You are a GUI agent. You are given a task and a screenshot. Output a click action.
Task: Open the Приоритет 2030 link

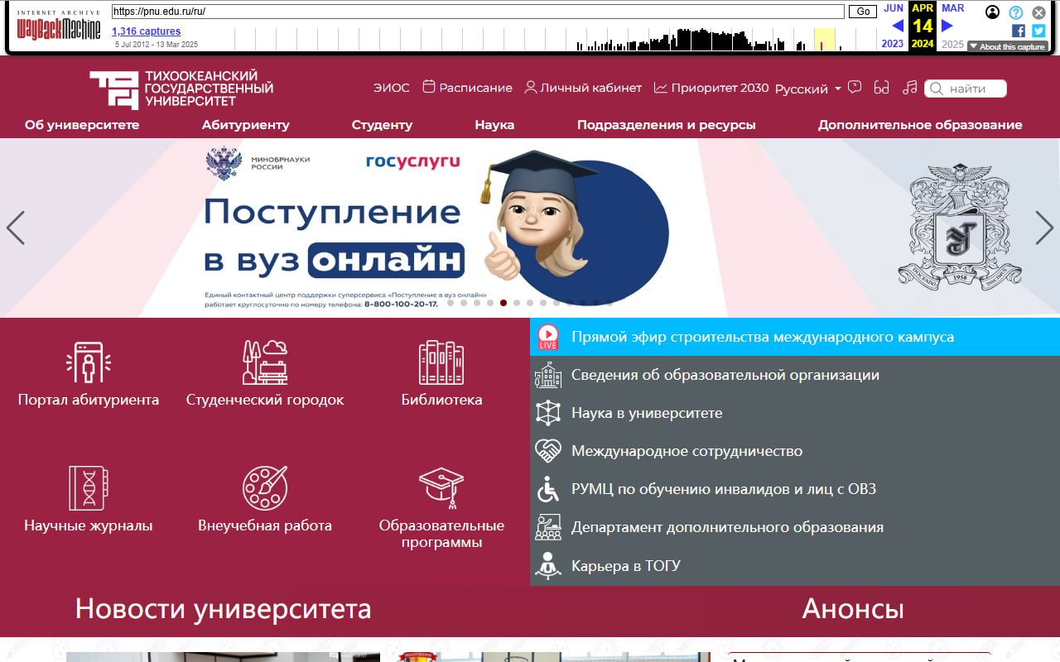tap(711, 88)
